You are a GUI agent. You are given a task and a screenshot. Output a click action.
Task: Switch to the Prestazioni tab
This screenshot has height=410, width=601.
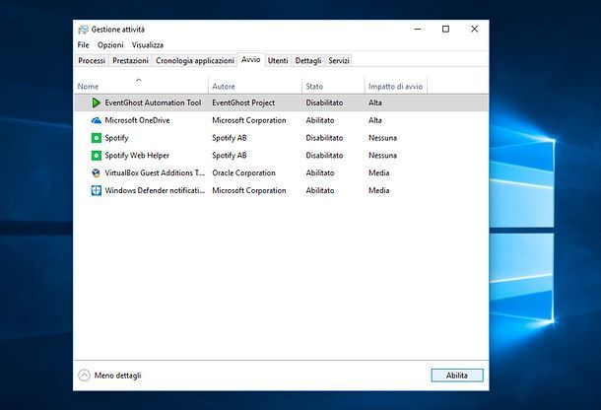click(x=130, y=60)
